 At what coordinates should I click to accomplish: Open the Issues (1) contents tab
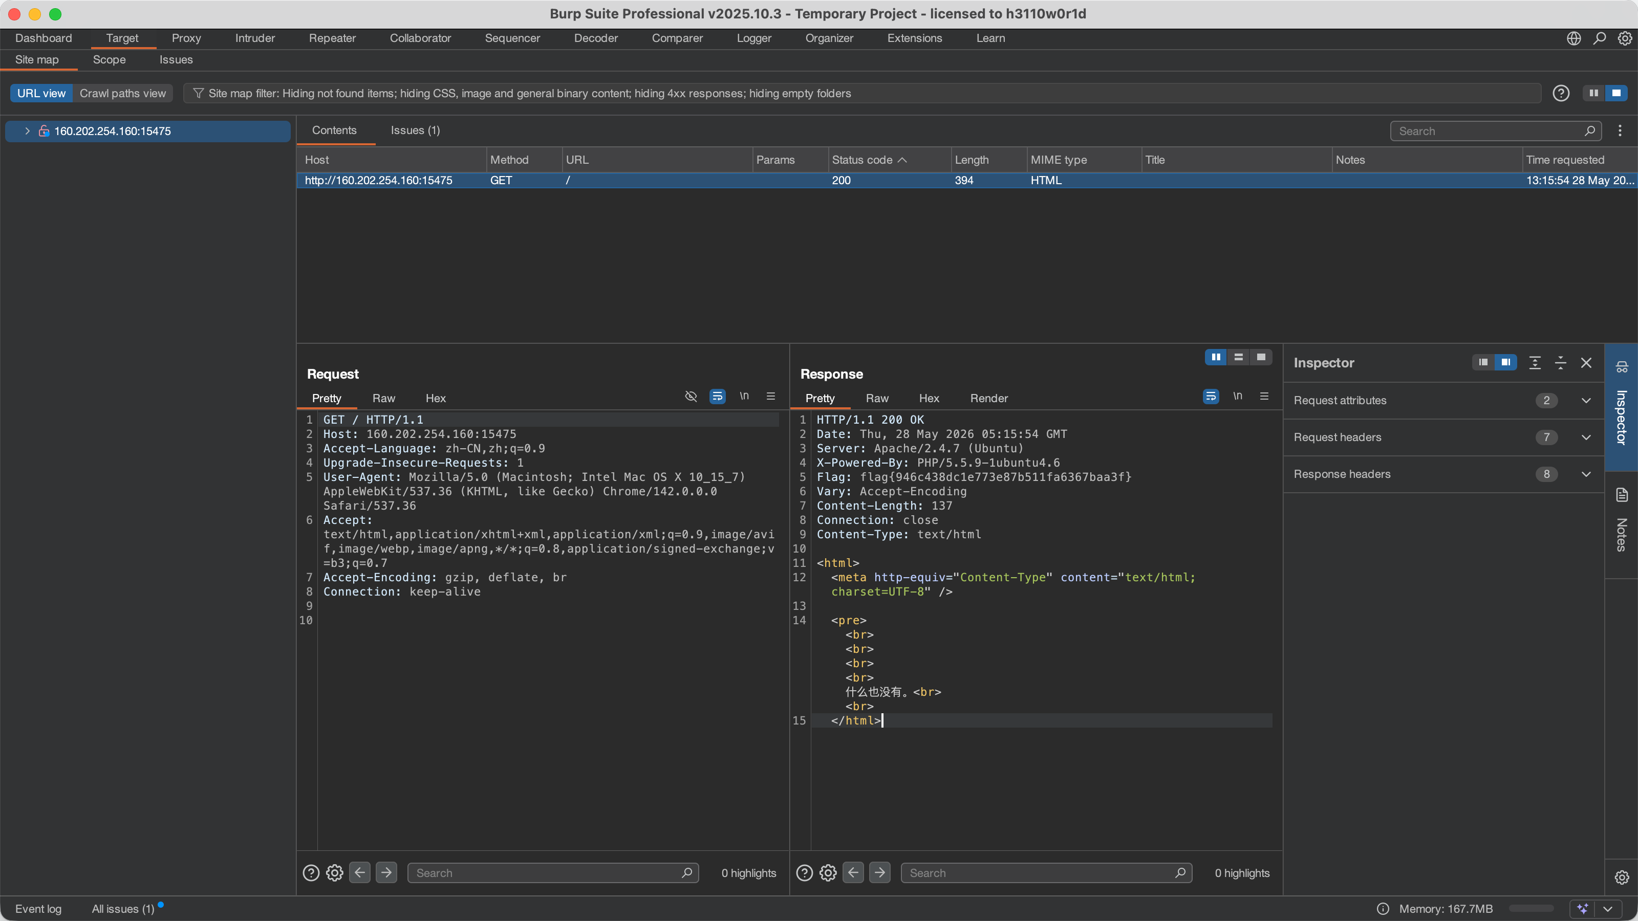tap(415, 130)
